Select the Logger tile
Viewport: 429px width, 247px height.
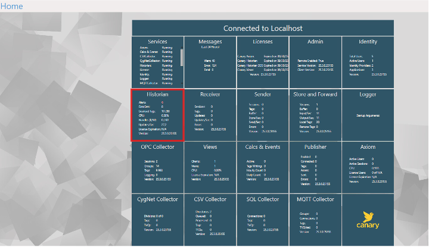[368, 115]
